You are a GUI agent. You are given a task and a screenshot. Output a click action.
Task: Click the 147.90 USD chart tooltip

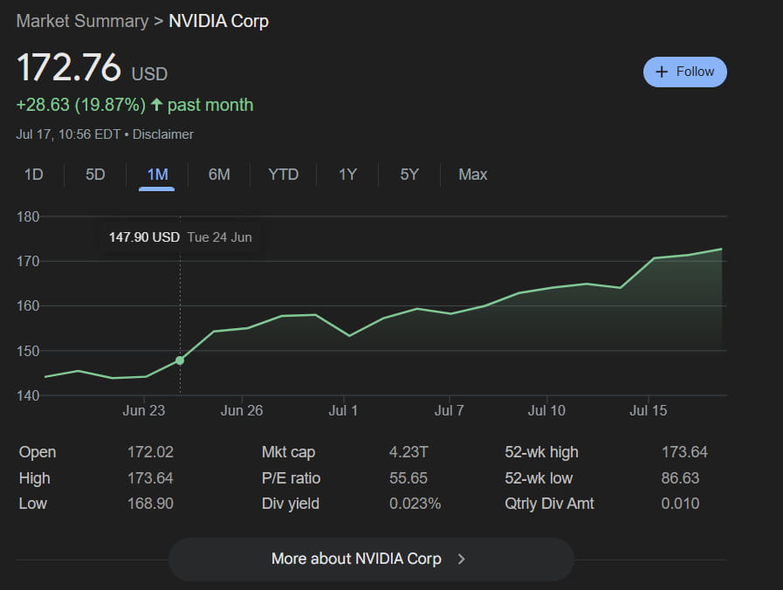coord(180,237)
